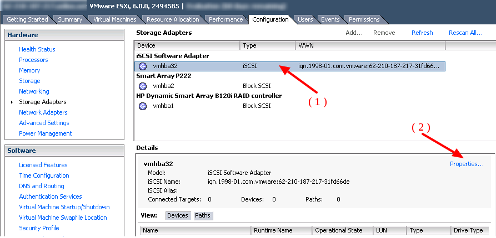Open Properties for vmhba32
The width and height of the screenshot is (496, 238).
click(x=467, y=164)
